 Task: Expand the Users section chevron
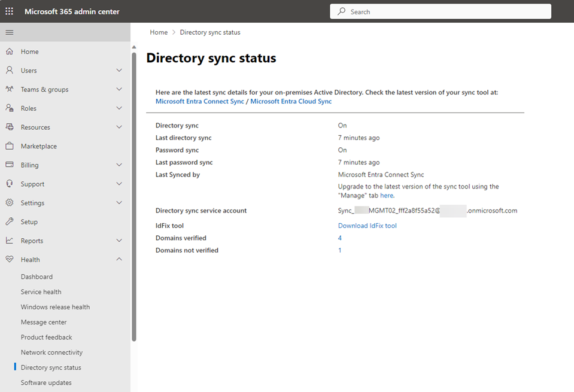click(x=119, y=71)
